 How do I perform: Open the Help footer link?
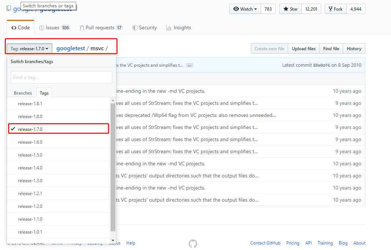point(131,243)
